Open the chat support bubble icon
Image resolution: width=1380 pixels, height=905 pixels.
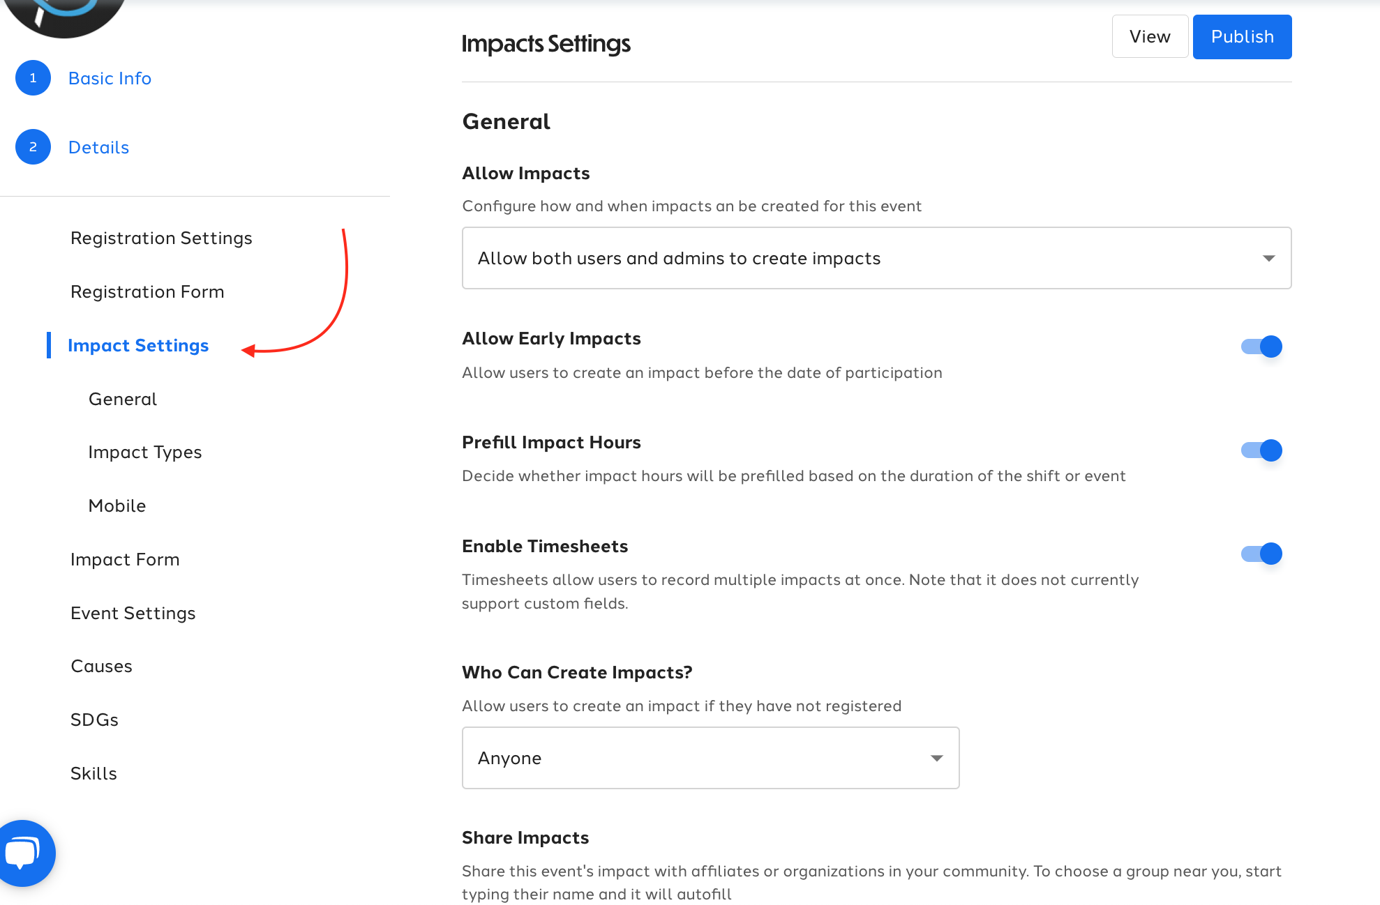pyautogui.click(x=24, y=853)
